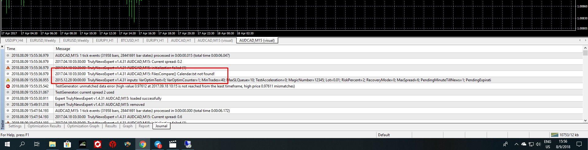Select the journal row with total time 0:00:06.172
The width and height of the screenshot is (588, 150).
294,111
